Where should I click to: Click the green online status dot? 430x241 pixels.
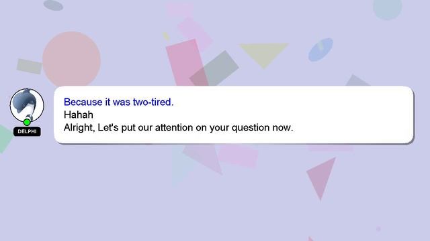point(27,122)
